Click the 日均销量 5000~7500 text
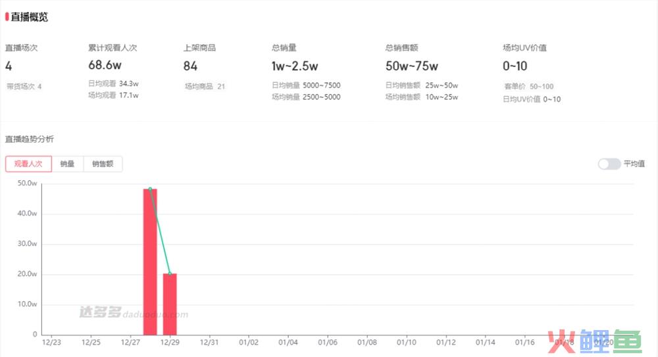The image size is (658, 357). (306, 85)
